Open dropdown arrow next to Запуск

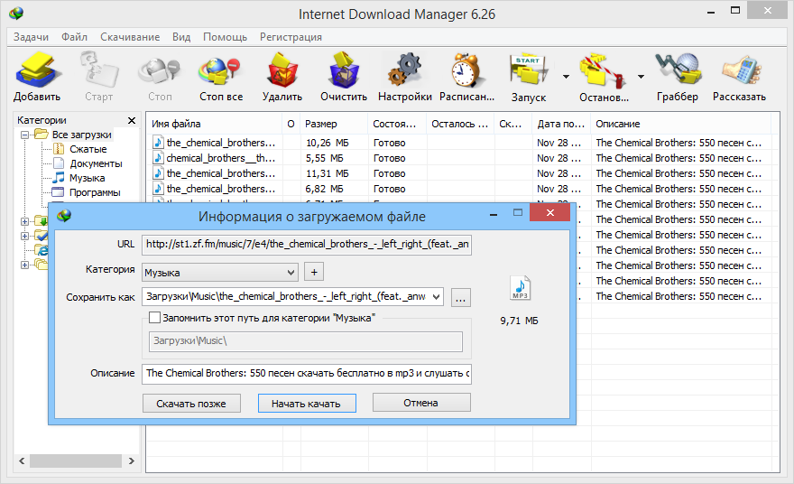pyautogui.click(x=566, y=77)
